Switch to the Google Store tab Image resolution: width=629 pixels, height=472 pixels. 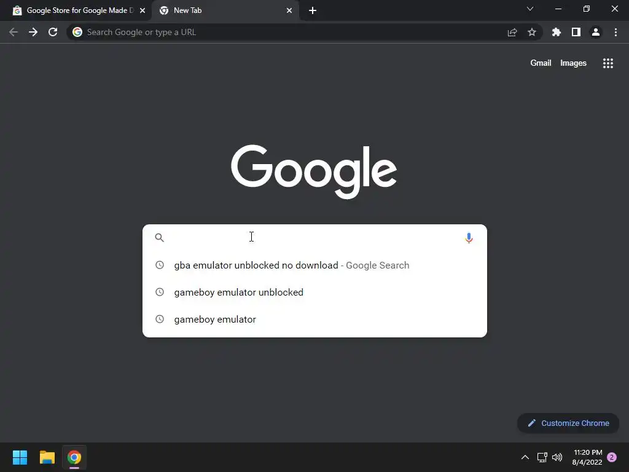coord(76,10)
